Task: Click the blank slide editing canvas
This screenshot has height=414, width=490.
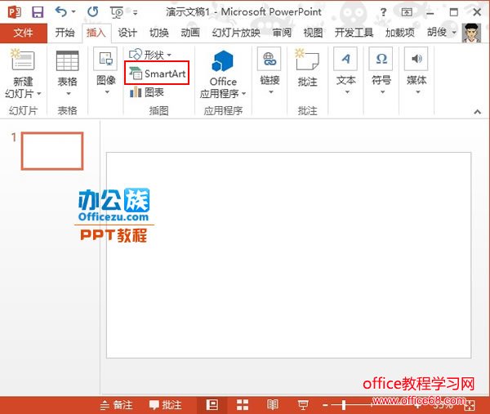Action: click(288, 255)
